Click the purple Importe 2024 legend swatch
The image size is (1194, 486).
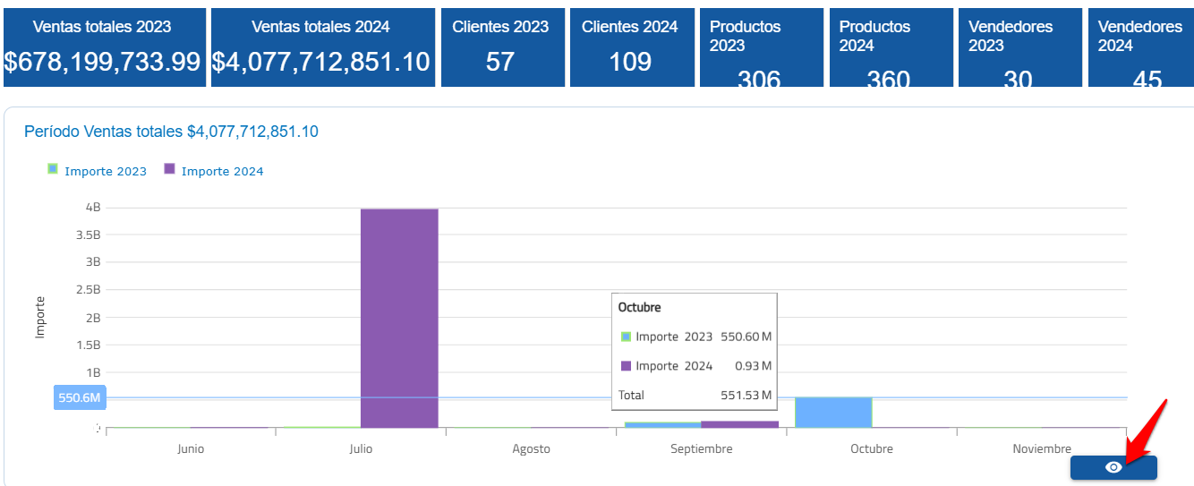point(169,169)
